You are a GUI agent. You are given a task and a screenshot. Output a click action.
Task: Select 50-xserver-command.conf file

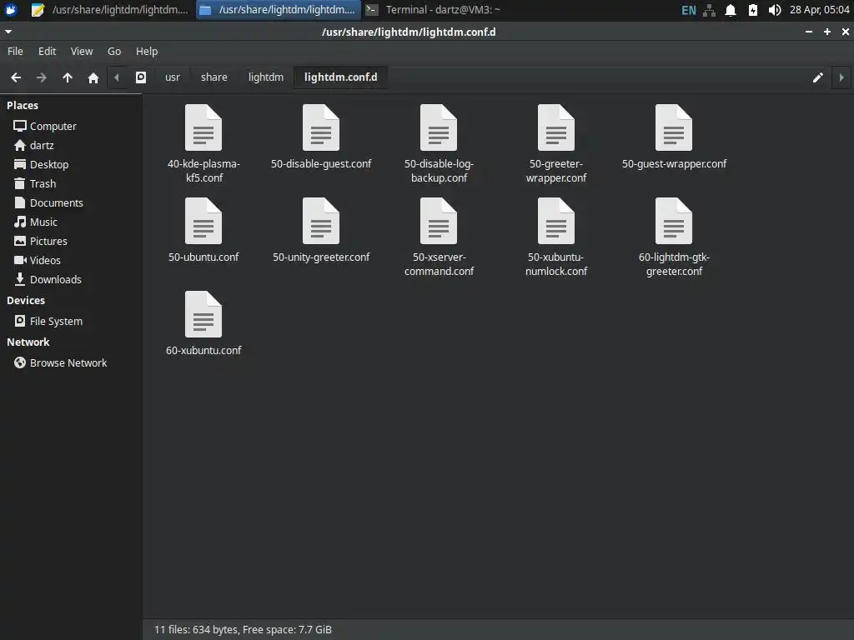439,237
